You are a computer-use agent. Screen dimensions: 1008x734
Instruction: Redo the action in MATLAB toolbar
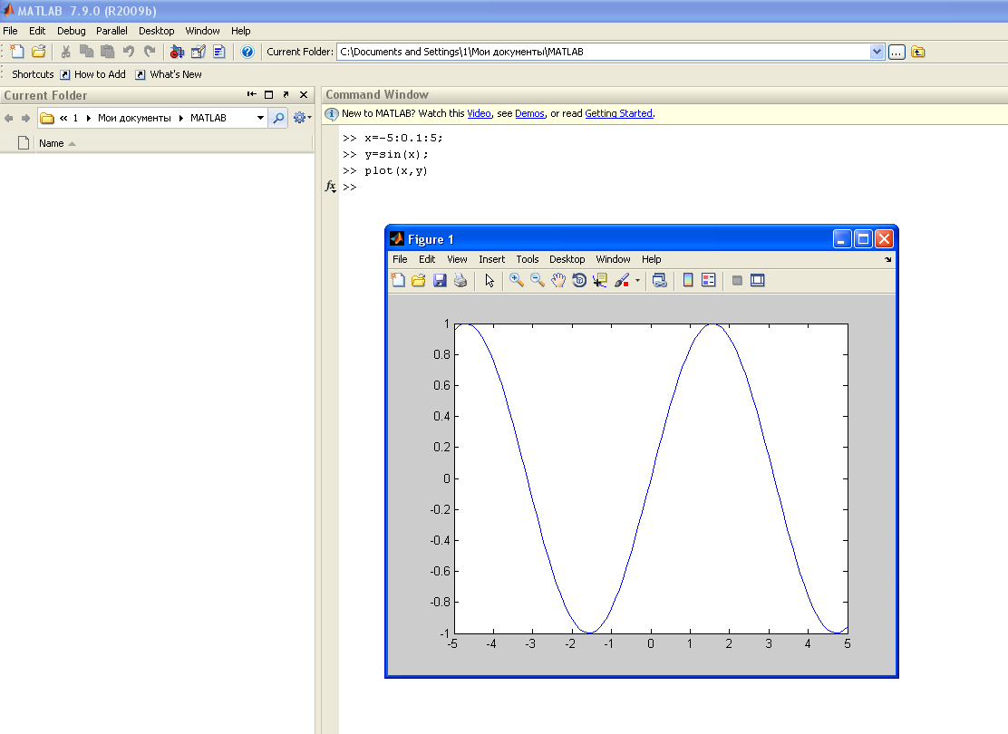pyautogui.click(x=150, y=52)
